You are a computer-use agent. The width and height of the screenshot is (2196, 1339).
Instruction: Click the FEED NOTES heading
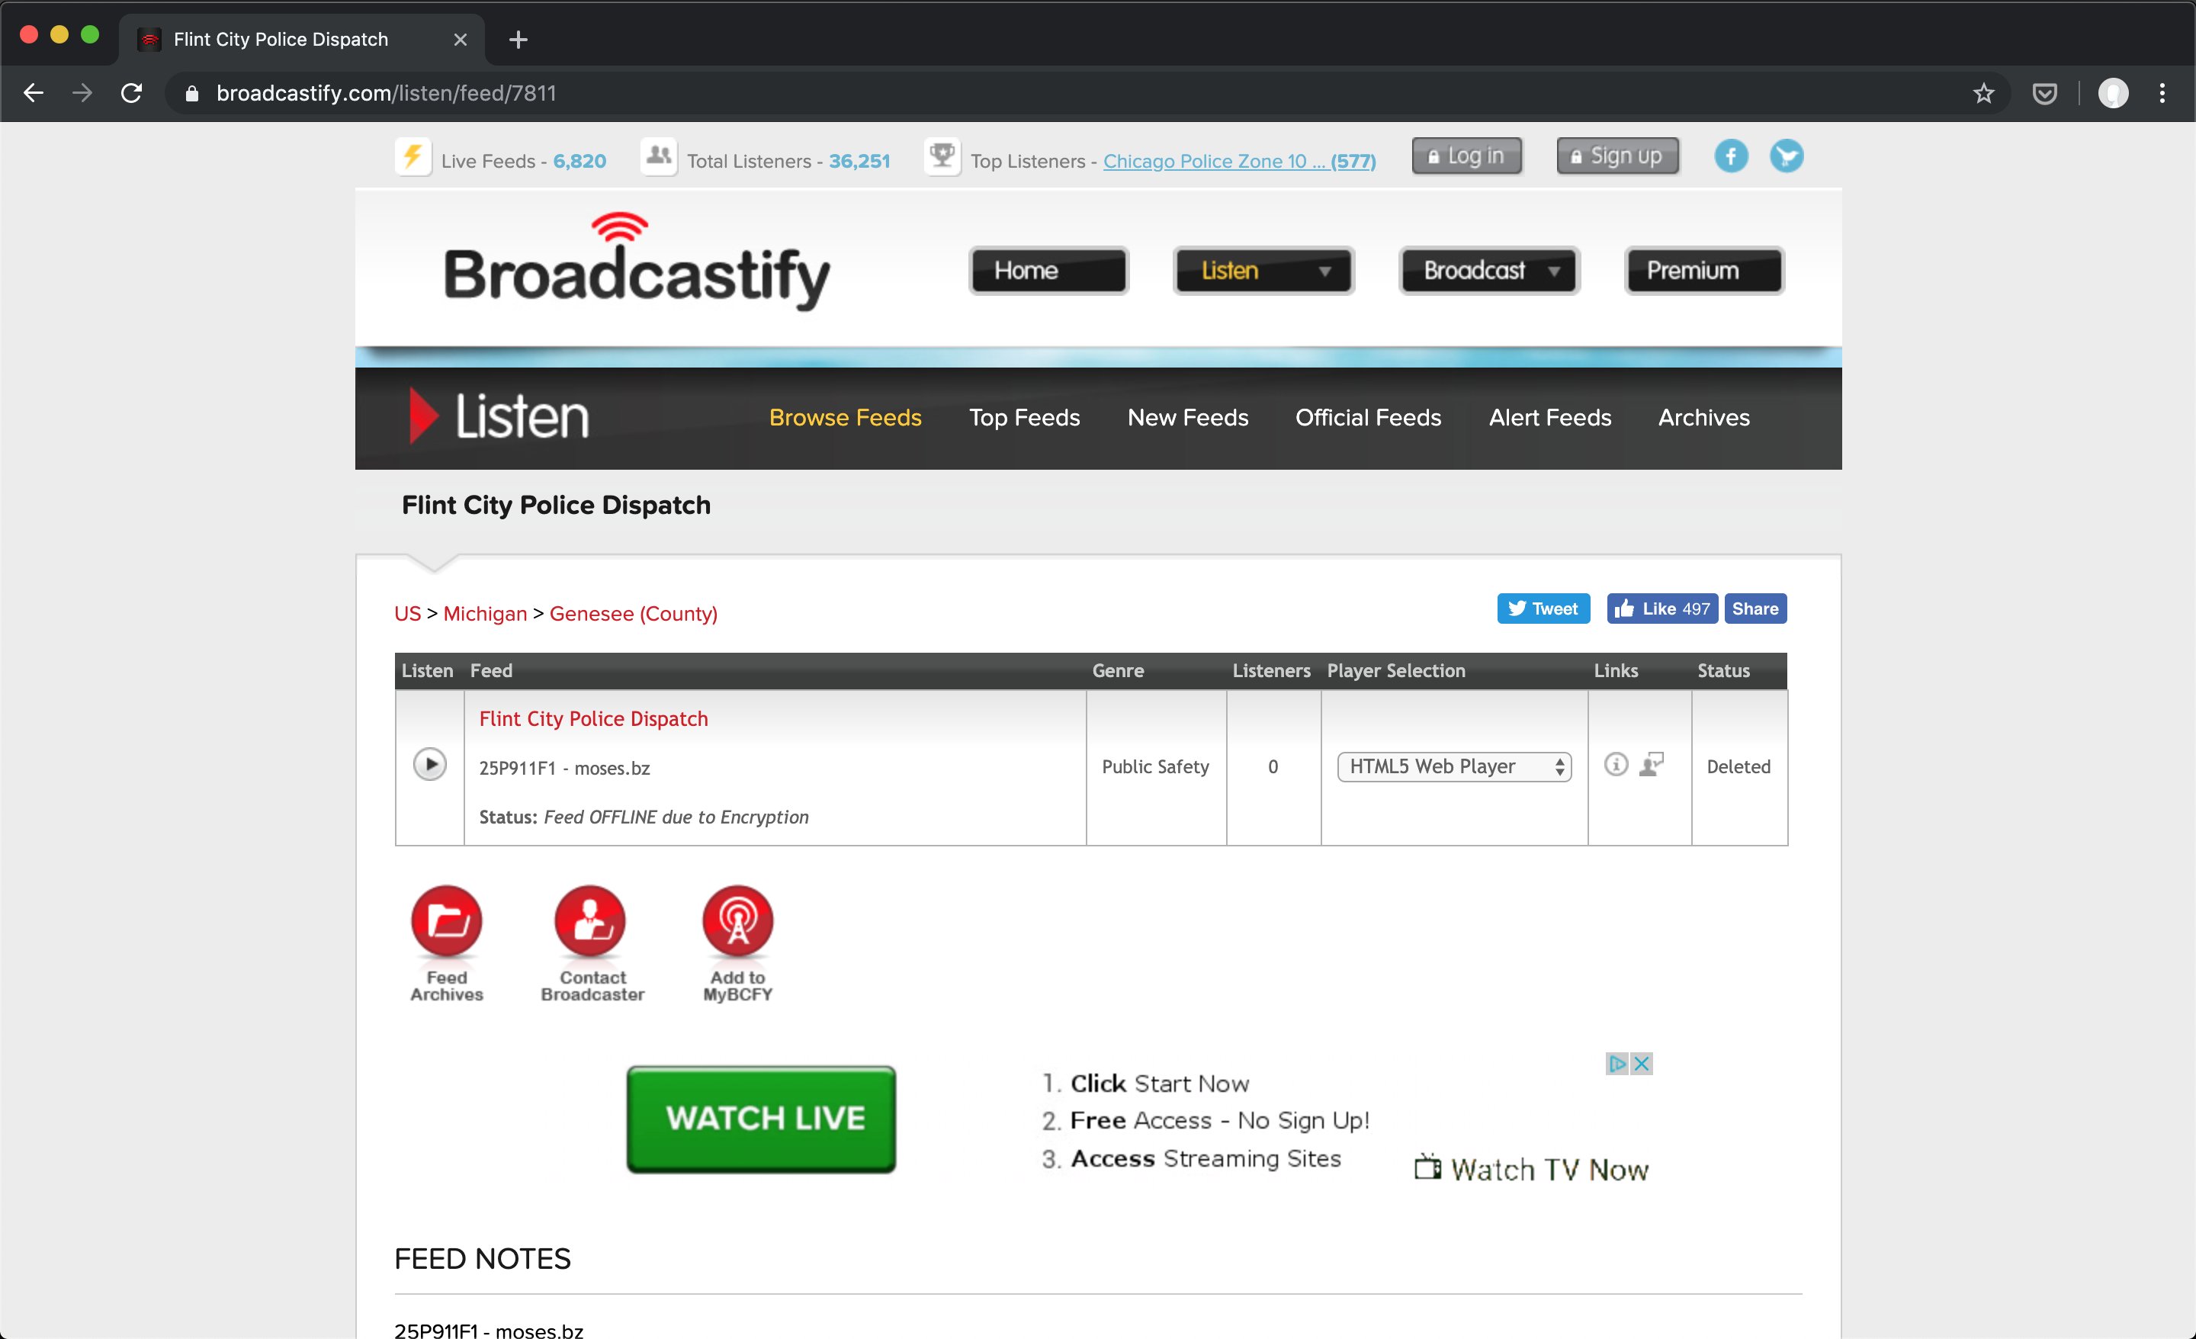482,1259
